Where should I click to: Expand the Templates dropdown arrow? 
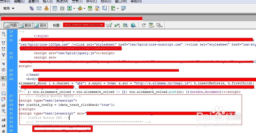(118, 8)
